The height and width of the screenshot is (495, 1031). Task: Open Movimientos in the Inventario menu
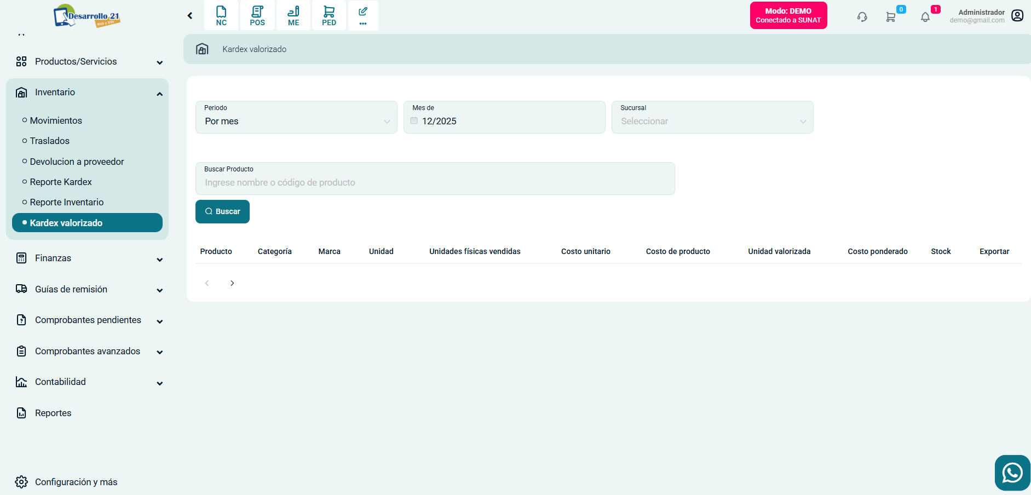(x=56, y=120)
